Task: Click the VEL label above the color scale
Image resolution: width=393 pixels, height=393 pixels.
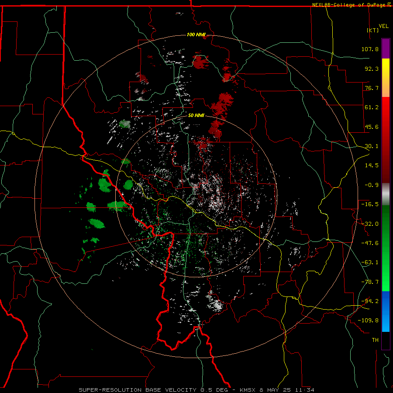Action: click(383, 26)
